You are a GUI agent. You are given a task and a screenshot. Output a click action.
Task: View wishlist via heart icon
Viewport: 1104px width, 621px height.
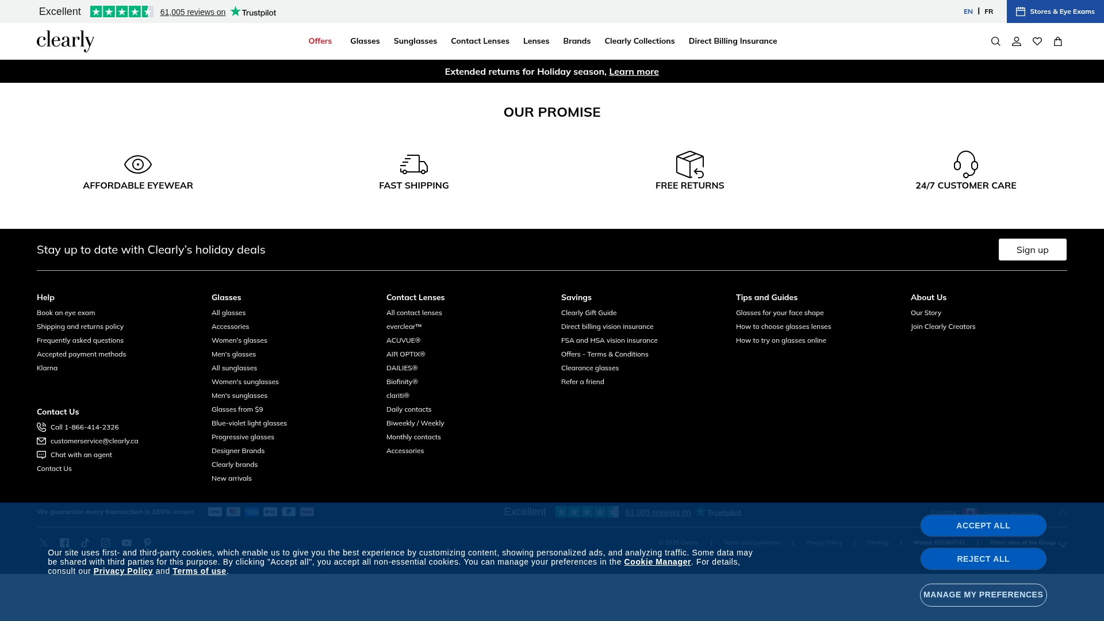pos(1037,41)
